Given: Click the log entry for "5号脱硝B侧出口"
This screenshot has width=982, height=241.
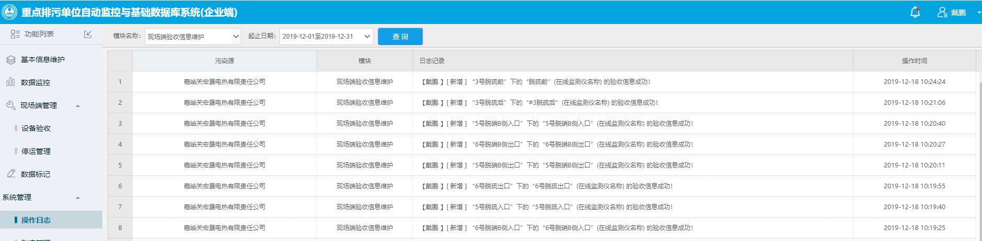Looking at the screenshot, I should pos(557,165).
